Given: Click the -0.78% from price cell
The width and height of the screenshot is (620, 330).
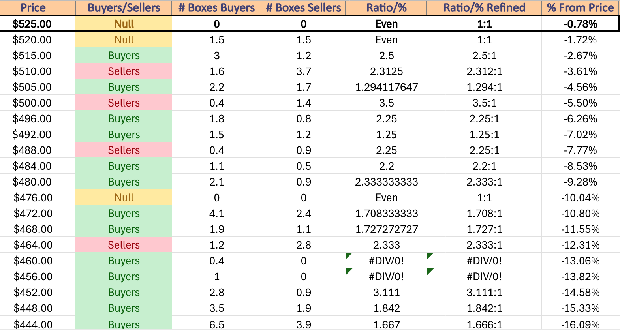Looking at the screenshot, I should pyautogui.click(x=580, y=24).
